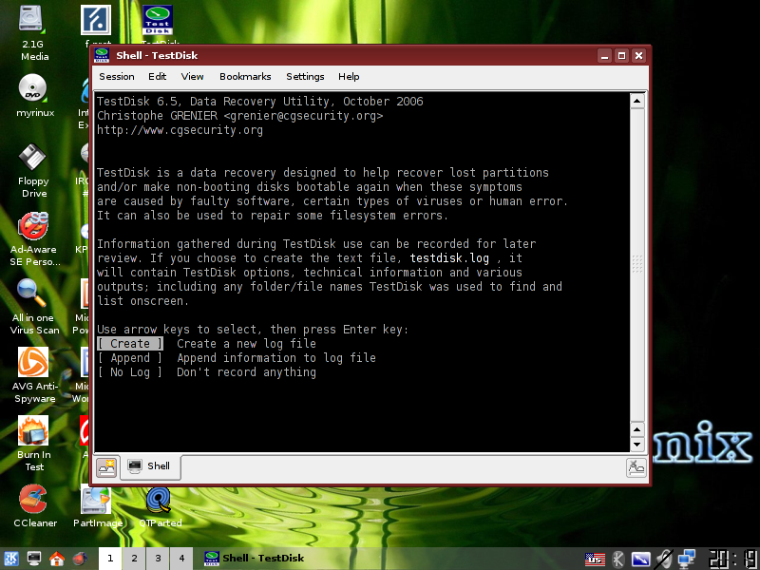Click the muted volume tray icon
Screen dimensions: 760x570
click(x=663, y=559)
